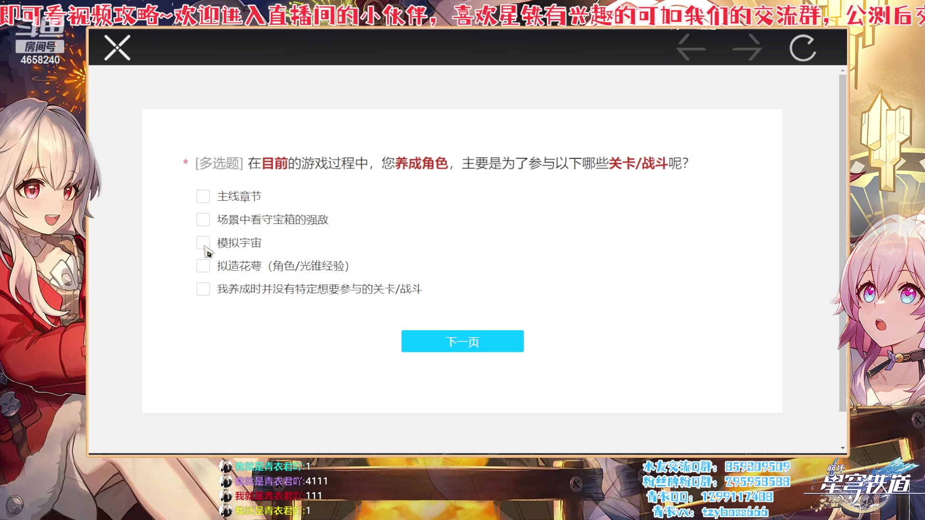
Task: Go forward using the right arrow icon
Action: point(747,48)
